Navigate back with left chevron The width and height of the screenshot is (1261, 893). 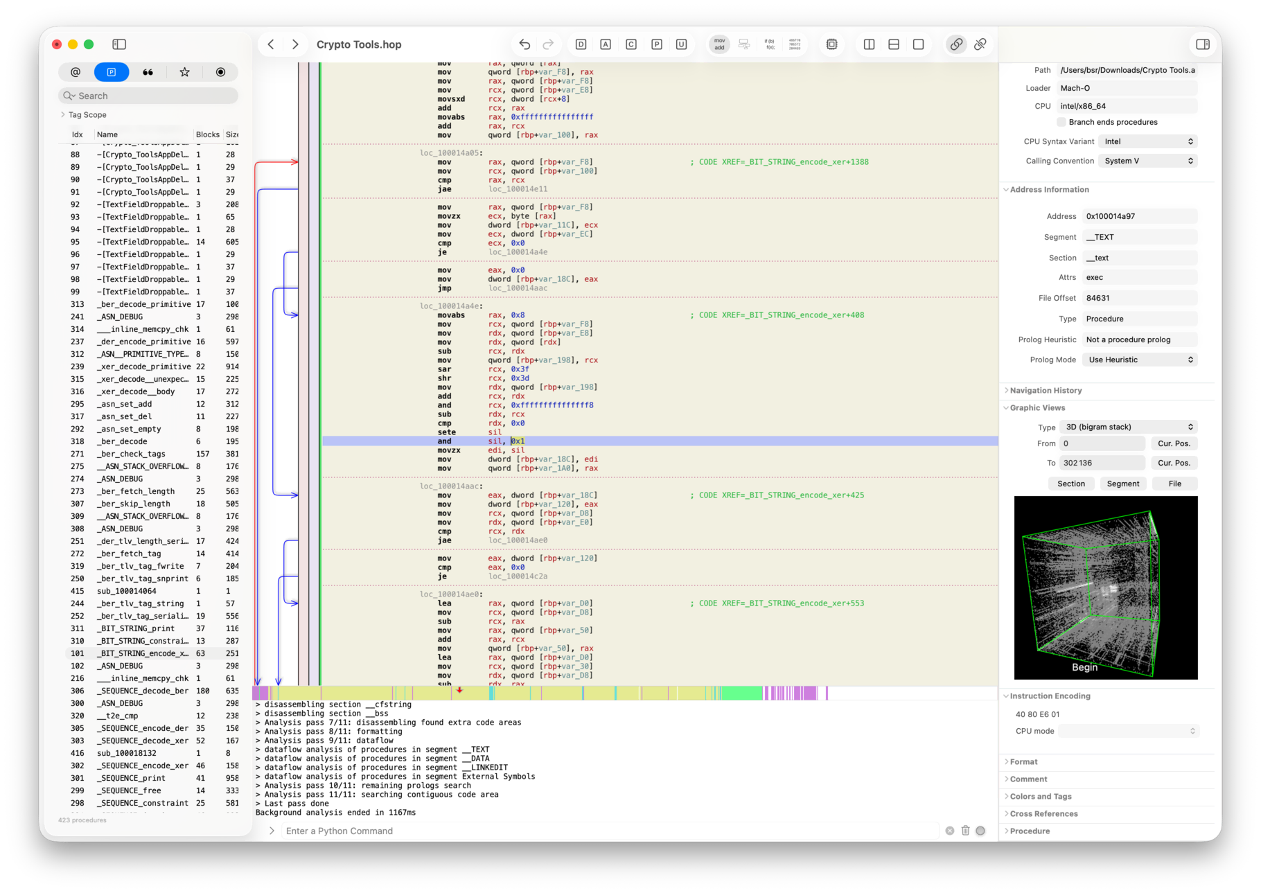[x=271, y=44]
